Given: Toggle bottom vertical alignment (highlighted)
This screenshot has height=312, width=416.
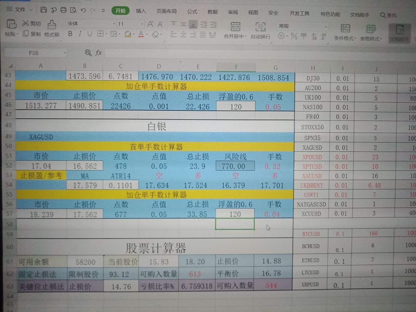Looking at the screenshot, I should click(193, 25).
